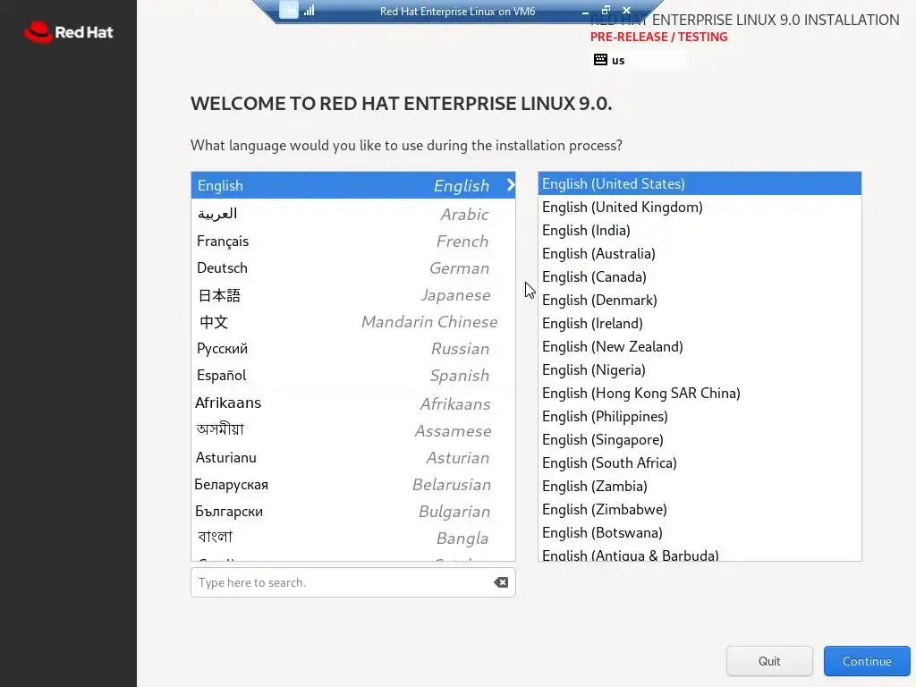The width and height of the screenshot is (916, 687).
Task: Choose Deutsch (German) language
Action: 352,267
